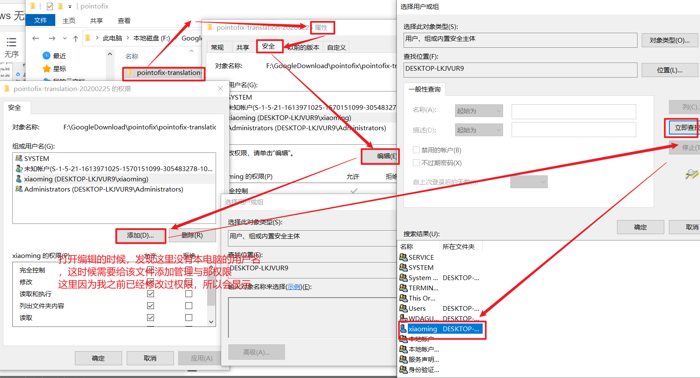
Task: Click the 未知帐户 unknown account icon in permissions list
Action: coord(19,169)
